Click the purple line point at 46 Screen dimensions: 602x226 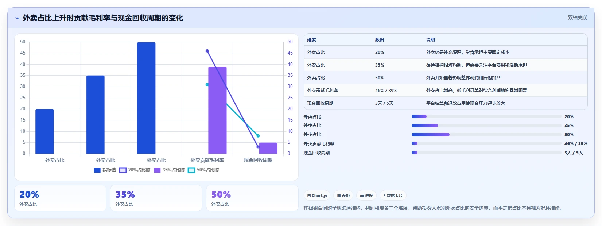[207, 51]
